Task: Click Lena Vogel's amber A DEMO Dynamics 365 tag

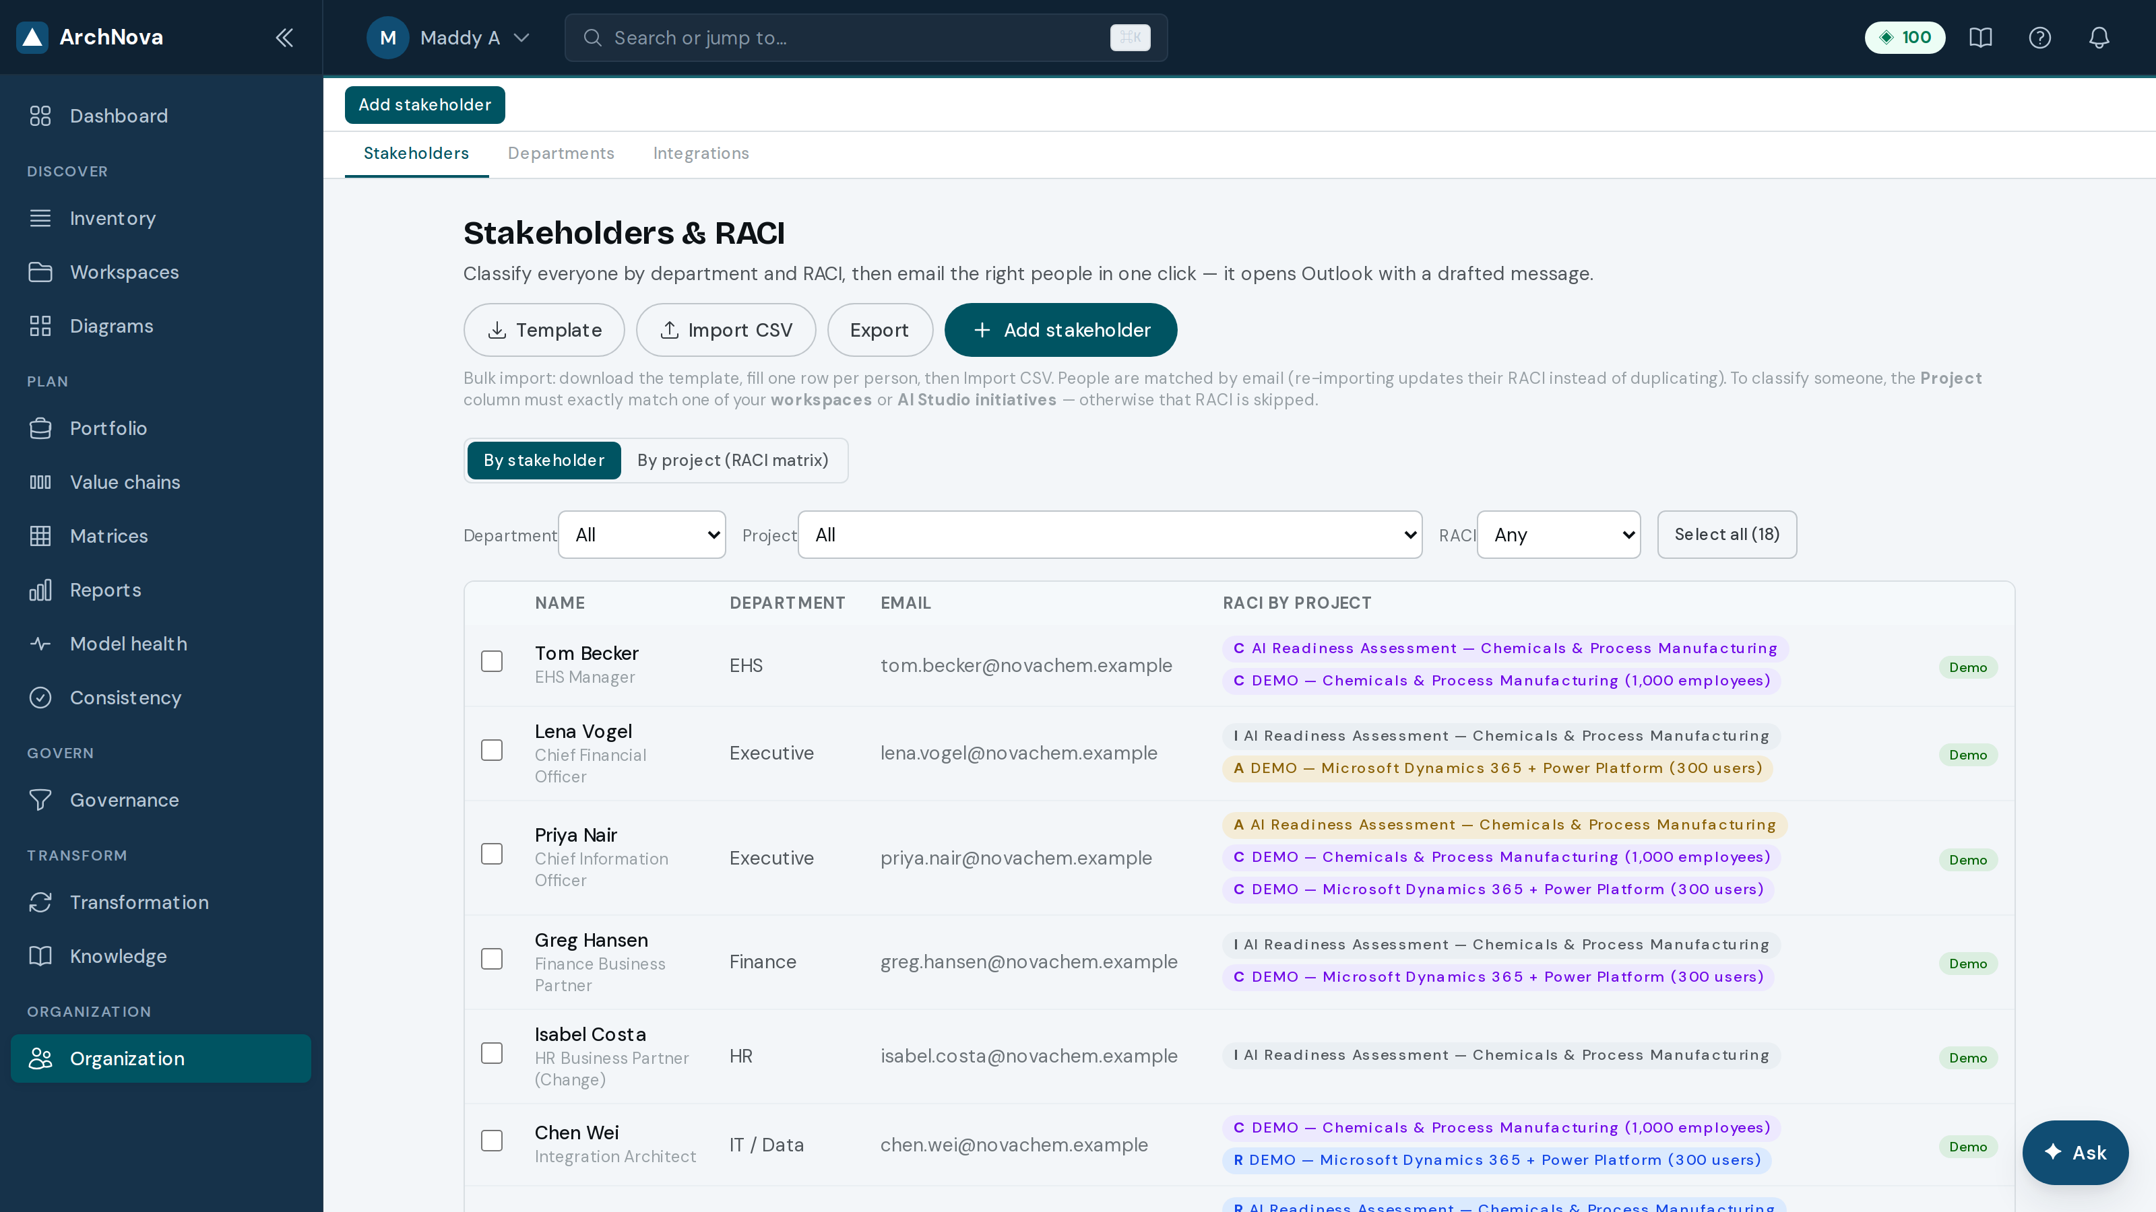Action: (1497, 768)
